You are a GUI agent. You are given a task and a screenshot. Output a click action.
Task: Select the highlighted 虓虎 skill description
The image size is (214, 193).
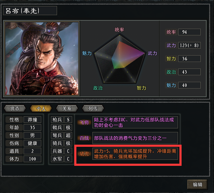pyautogui.click(x=135, y=154)
